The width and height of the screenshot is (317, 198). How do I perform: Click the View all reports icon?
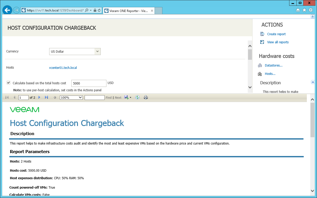click(x=262, y=42)
